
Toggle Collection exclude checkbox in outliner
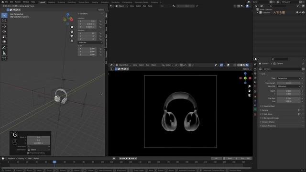tap(297, 12)
